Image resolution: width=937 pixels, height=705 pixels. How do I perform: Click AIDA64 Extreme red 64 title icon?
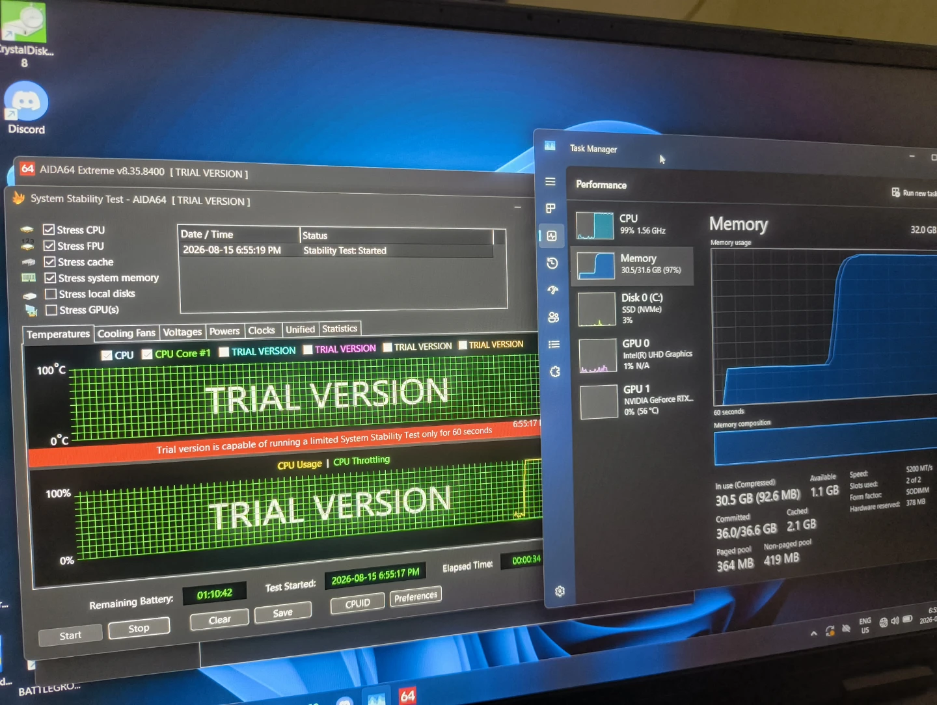27,169
